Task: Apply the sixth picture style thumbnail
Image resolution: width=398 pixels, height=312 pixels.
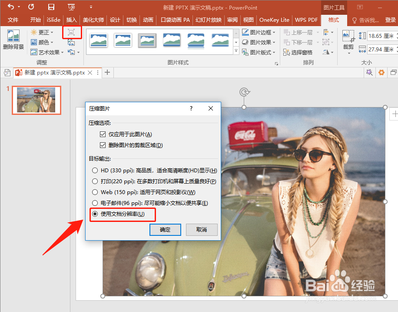Action: pyautogui.click(x=220, y=40)
